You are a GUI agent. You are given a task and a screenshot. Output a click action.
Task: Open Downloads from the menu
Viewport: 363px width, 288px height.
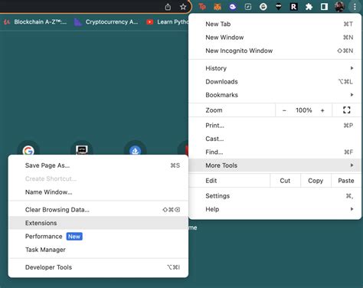pos(275,81)
